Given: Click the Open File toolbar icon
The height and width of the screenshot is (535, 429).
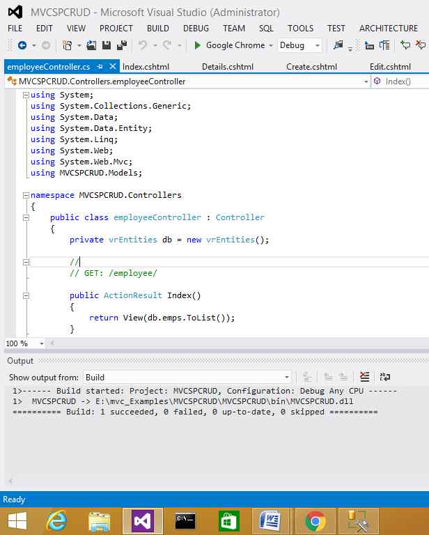Looking at the screenshot, I should (91, 45).
